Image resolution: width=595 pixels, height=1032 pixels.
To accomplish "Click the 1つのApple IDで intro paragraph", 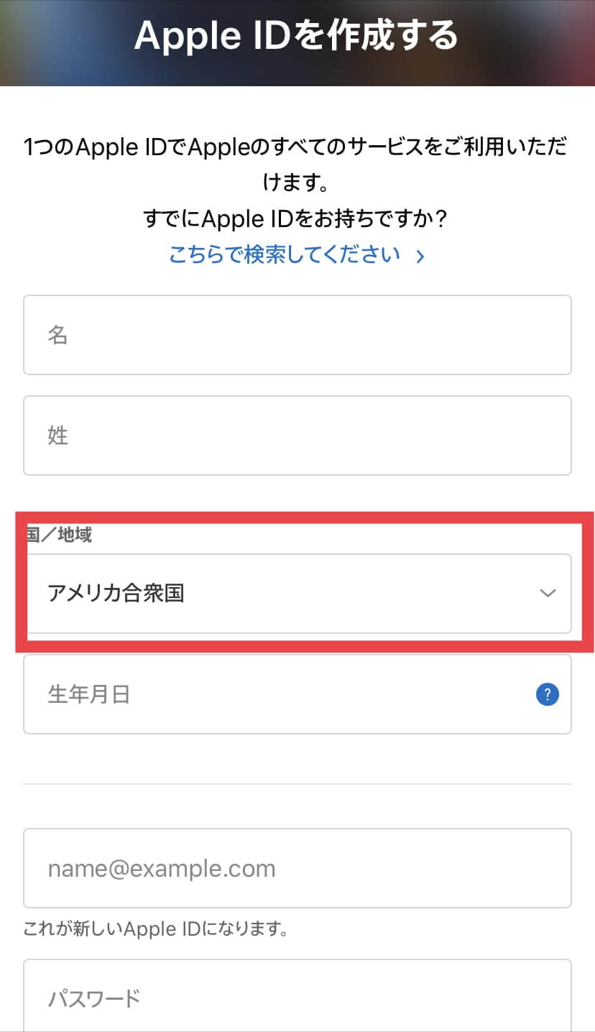I will 296,149.
